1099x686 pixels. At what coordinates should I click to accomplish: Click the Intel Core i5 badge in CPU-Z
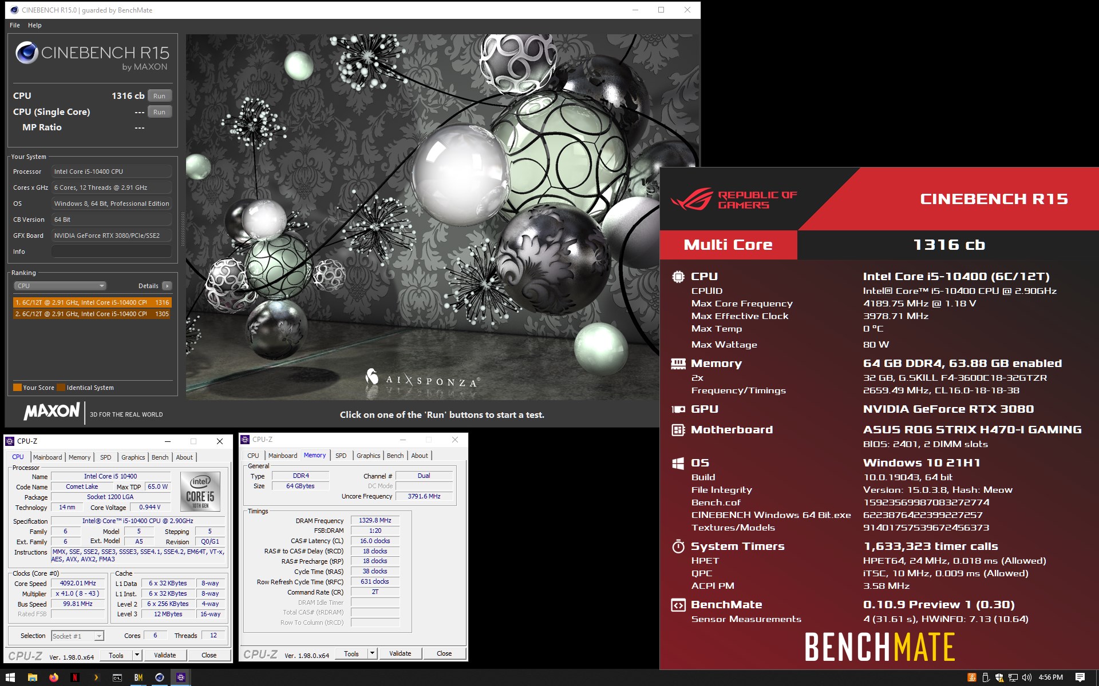pos(200,491)
